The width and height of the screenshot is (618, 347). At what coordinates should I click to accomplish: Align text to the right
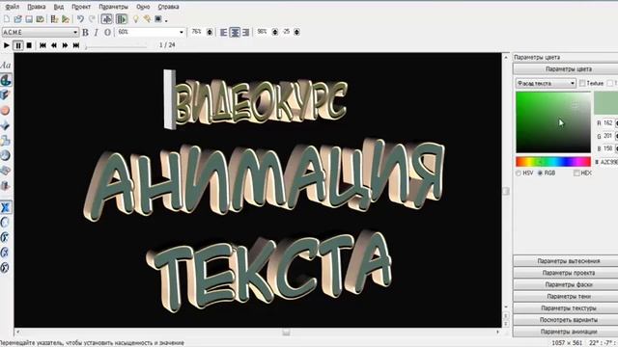(x=245, y=32)
